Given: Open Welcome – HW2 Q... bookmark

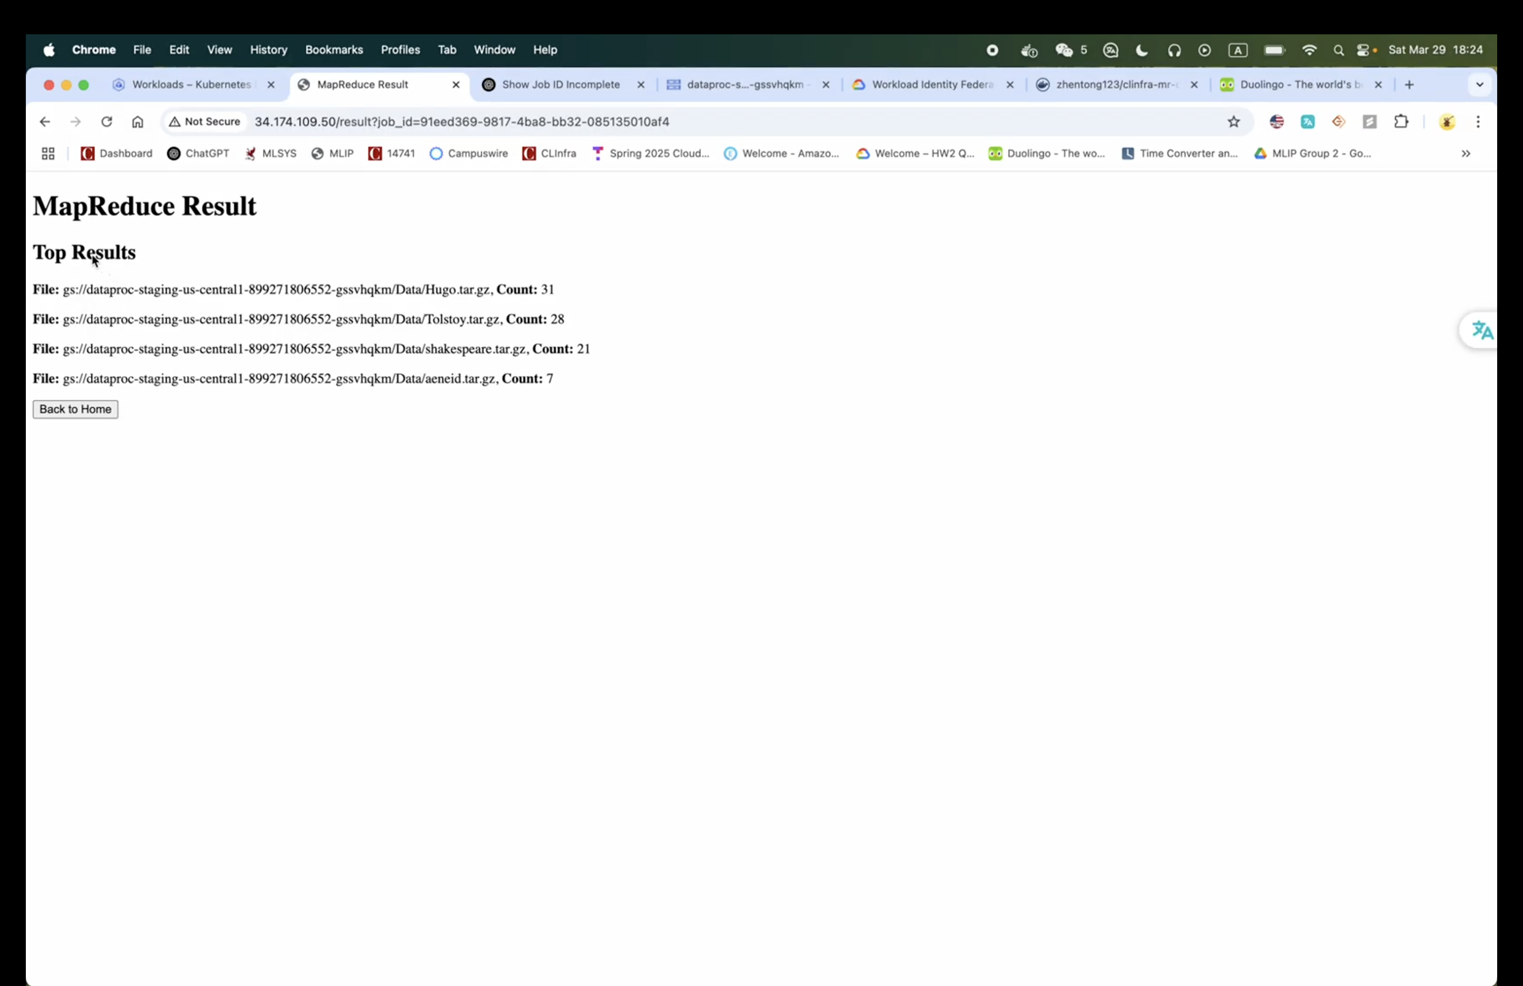Looking at the screenshot, I should coord(915,154).
